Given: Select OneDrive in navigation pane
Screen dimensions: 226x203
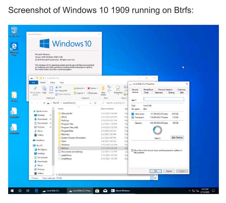Looking at the screenshot, I should pyautogui.click(x=39, y=140).
